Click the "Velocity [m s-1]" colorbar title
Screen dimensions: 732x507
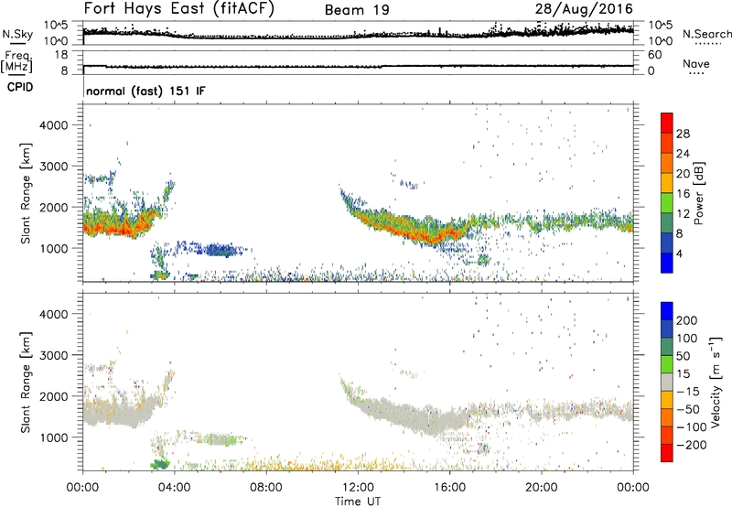coord(716,383)
